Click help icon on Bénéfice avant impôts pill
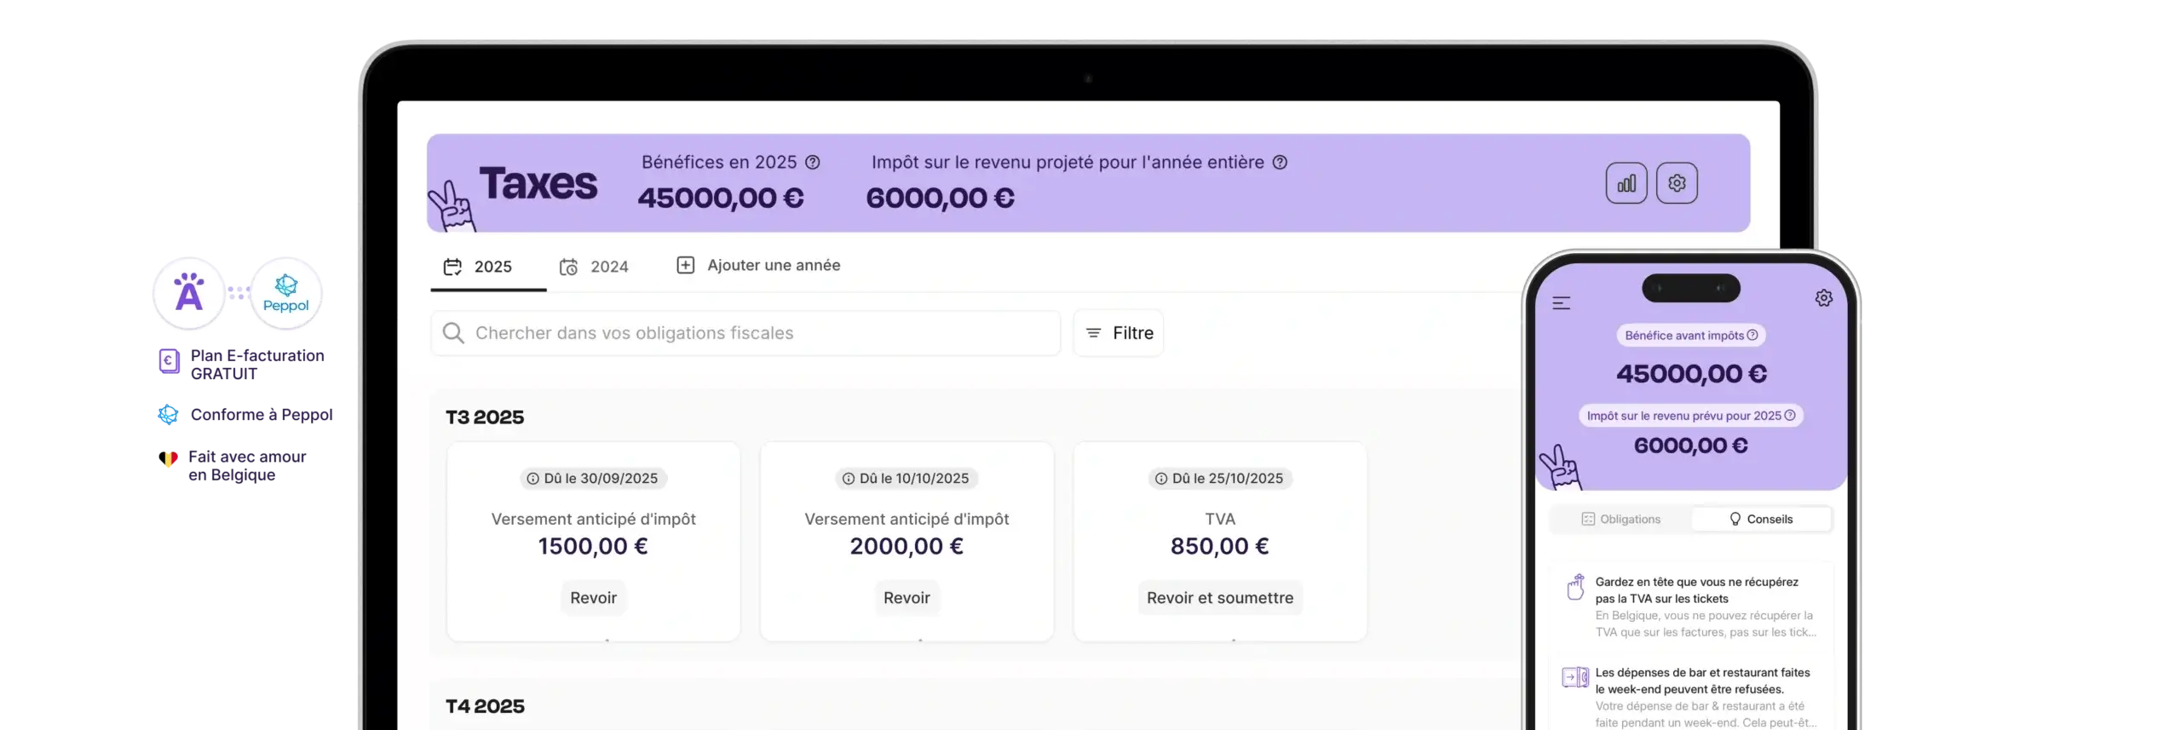 click(x=1752, y=336)
